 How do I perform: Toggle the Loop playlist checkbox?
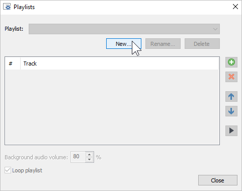pos(8,170)
